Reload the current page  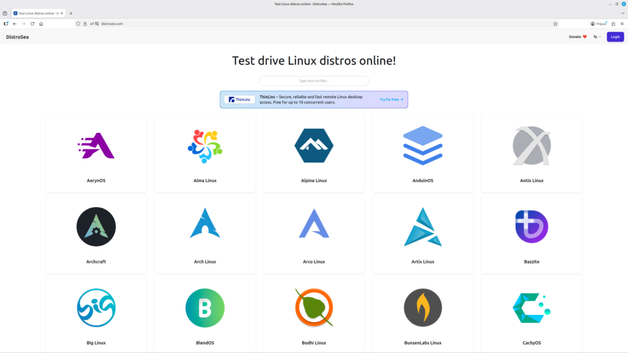[x=33, y=24]
